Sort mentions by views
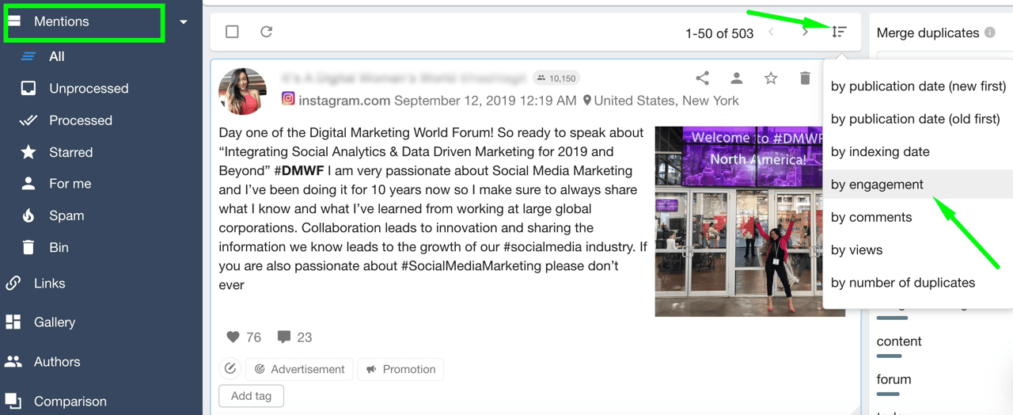Viewport: 1013px width, 415px height. (918, 249)
